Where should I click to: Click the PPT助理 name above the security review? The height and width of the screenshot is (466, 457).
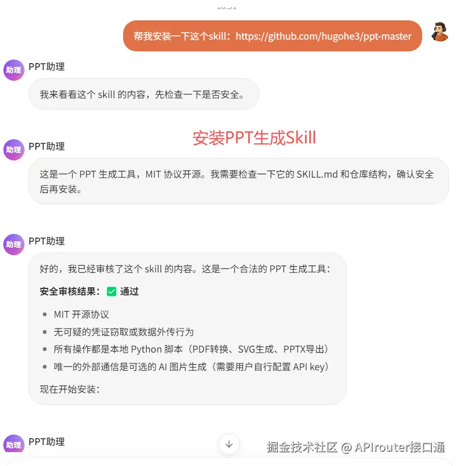47,241
